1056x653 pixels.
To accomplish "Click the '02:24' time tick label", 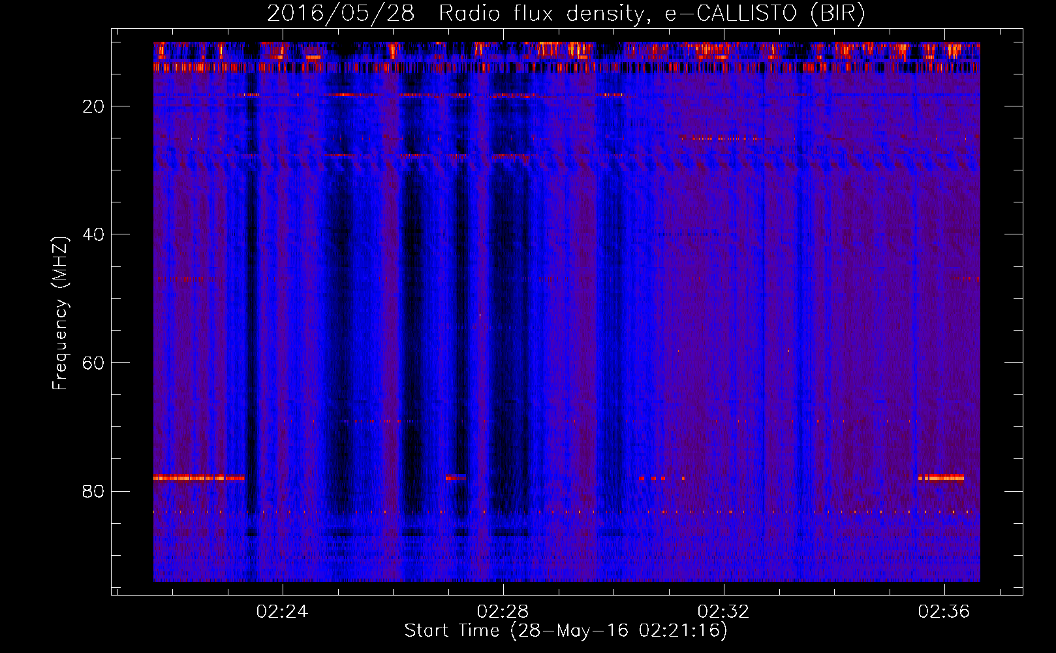I will coord(282,612).
